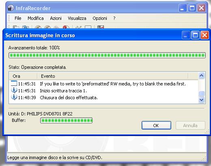The width and height of the screenshot is (211, 166).
Task: Click the event log scroll down arrow
Action: click(202, 100)
